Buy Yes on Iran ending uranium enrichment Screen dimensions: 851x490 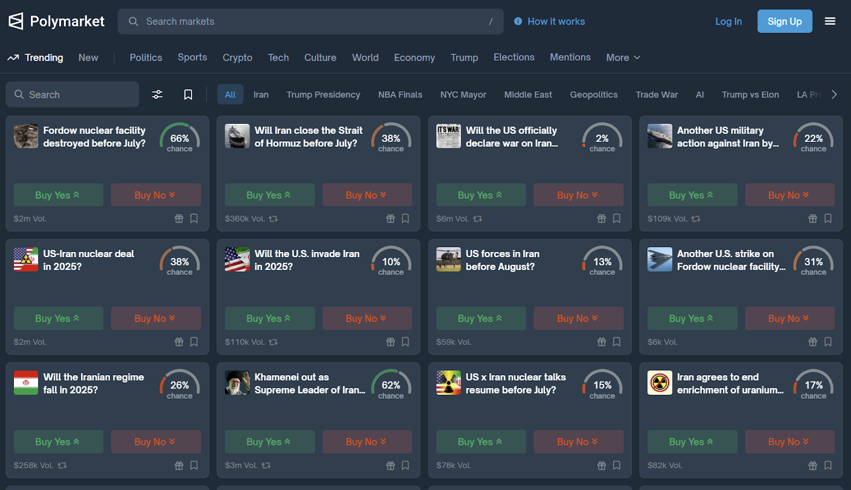pos(692,442)
